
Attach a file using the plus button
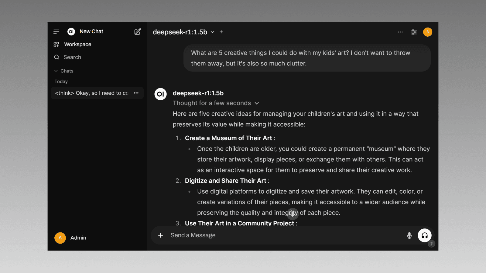point(161,235)
